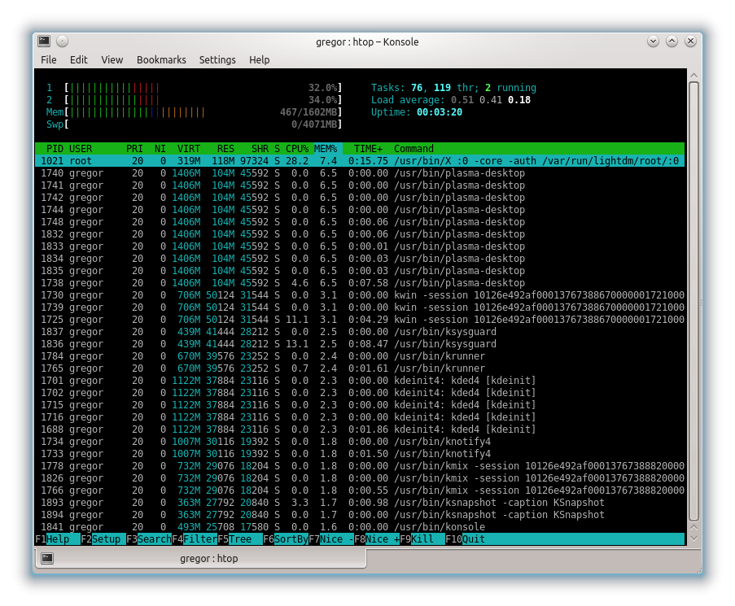The width and height of the screenshot is (735, 606).
Task: Toggle the on-all-desktops pin button
Action: pyautogui.click(x=63, y=41)
